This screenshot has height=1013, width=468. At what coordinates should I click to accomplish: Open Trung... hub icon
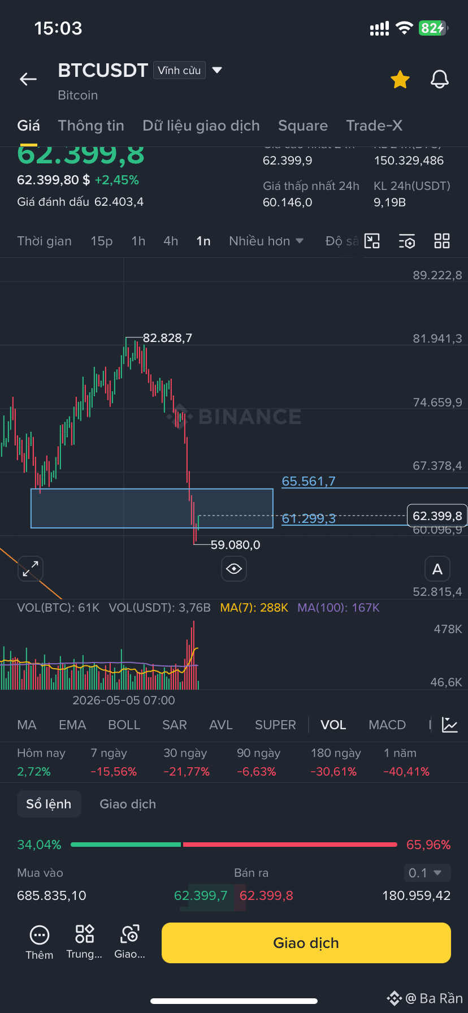pos(84,942)
